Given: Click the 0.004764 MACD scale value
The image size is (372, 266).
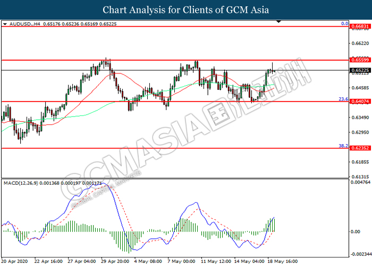Looking at the screenshot, I should tap(360, 182).
